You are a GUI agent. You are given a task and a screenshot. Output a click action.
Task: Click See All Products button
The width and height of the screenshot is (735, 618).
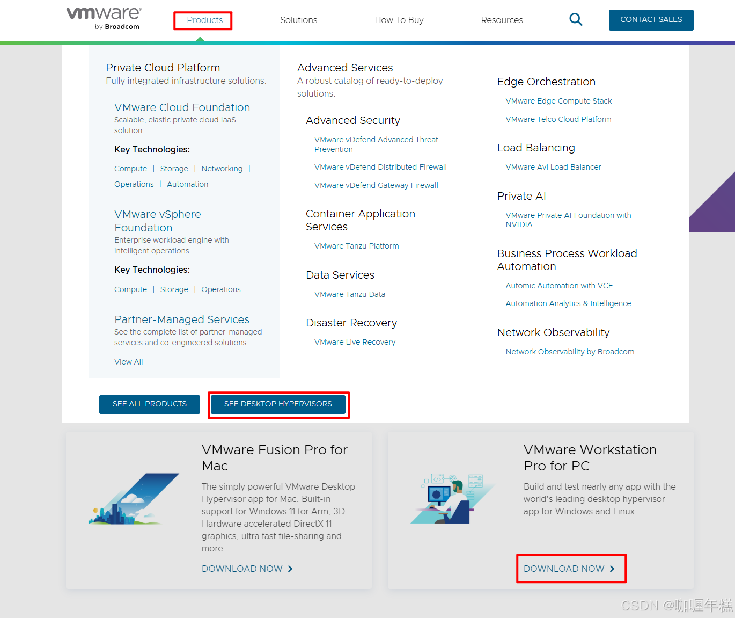[150, 404]
